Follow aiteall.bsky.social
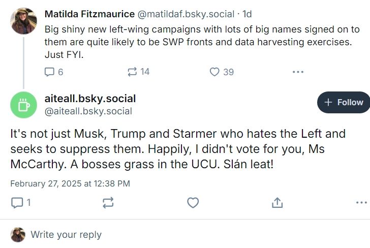The width and height of the screenshot is (370, 248). 344,102
